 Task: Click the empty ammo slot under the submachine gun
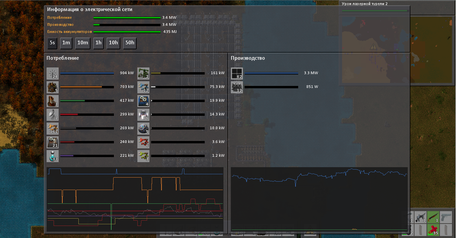[x=421, y=230]
